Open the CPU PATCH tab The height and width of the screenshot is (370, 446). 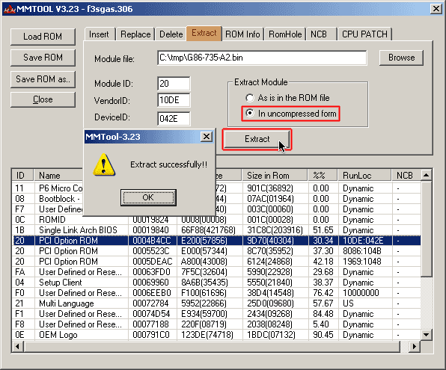[364, 34]
